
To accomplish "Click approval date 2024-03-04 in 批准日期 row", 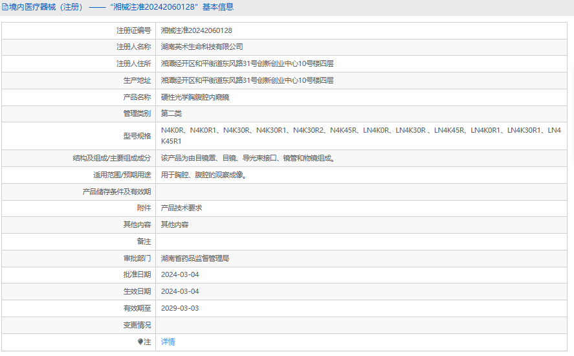I will tap(180, 274).
